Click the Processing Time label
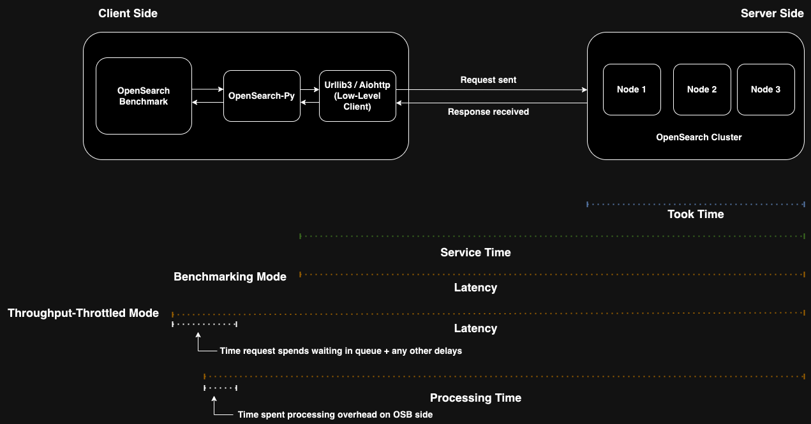The image size is (811, 424). pyautogui.click(x=475, y=398)
